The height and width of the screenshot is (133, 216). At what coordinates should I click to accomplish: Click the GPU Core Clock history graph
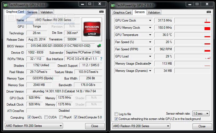(192, 20)
